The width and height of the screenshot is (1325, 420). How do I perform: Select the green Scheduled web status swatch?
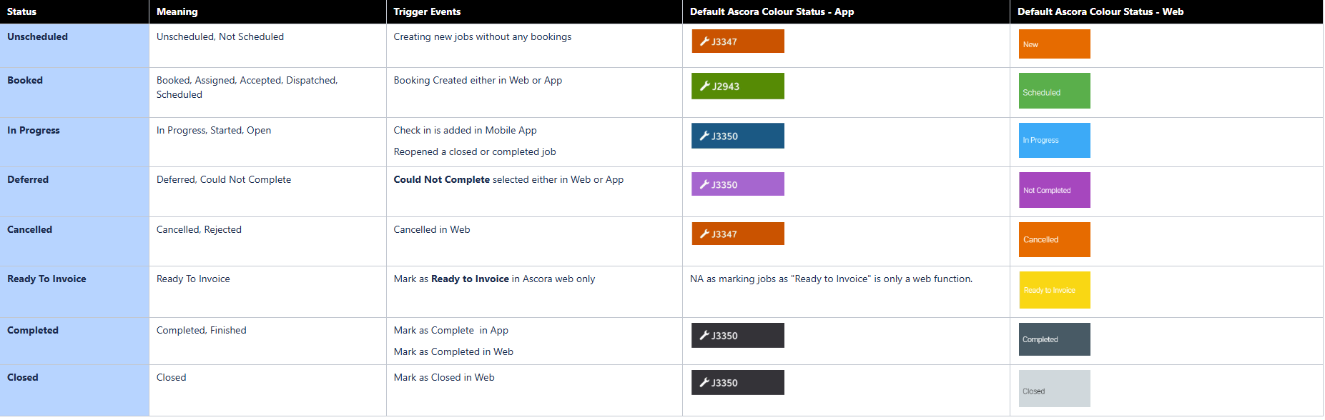(1054, 91)
